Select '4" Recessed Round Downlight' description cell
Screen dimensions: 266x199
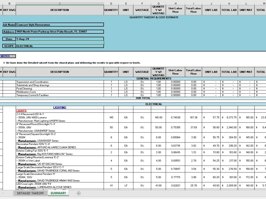60,127
